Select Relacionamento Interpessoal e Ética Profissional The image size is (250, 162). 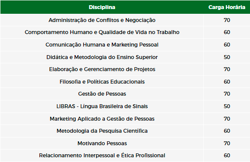pyautogui.click(x=102, y=156)
